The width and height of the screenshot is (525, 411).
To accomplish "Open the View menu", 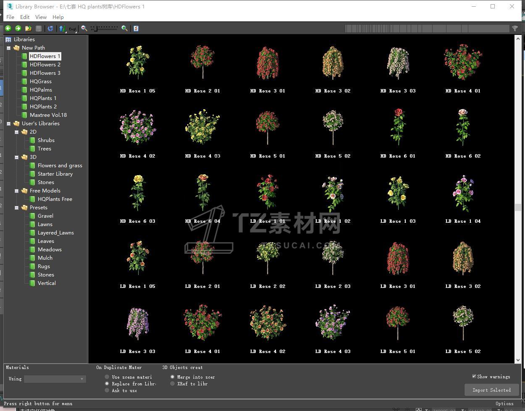I will (41, 17).
